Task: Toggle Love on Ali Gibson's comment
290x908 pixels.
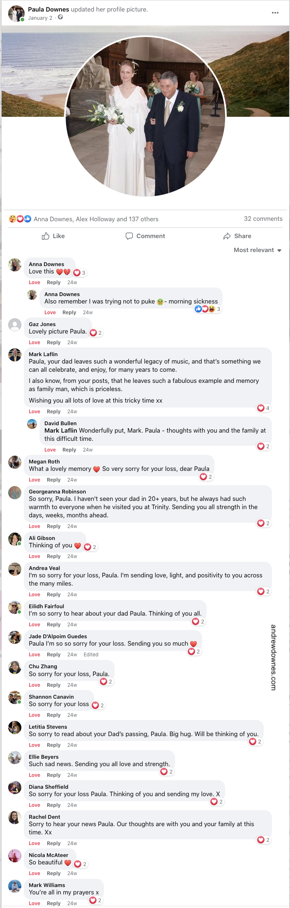Action: click(35, 556)
